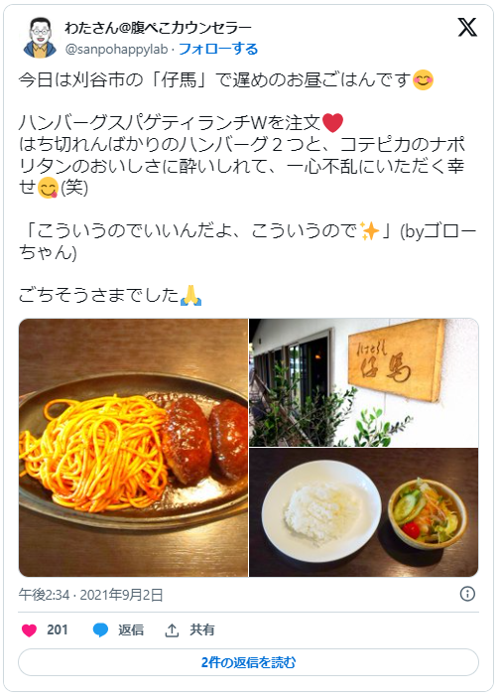
Task: Click the ごちそうさまでした closing line
Action: pyautogui.click(x=110, y=295)
